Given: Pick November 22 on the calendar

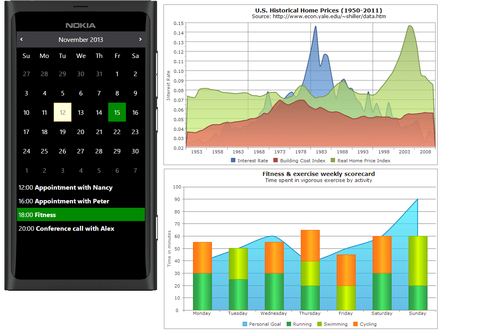Looking at the screenshot, I should pos(117,132).
